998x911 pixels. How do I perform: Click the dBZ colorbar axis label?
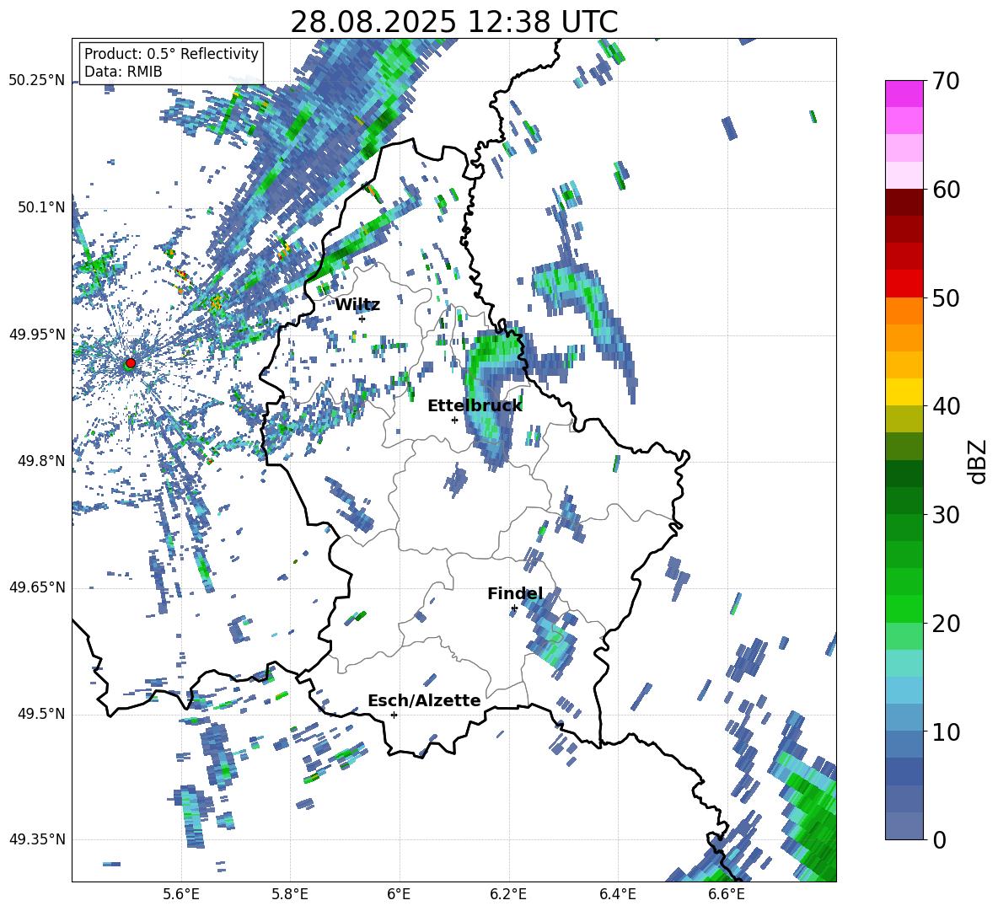pos(977,461)
